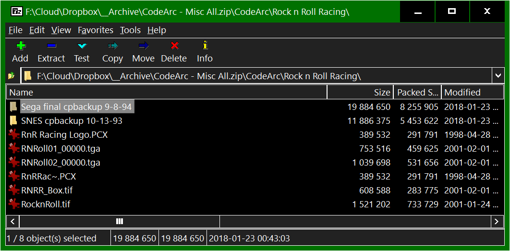
Task: Click the horizontal scrollbar thumb
Action: pos(120,222)
